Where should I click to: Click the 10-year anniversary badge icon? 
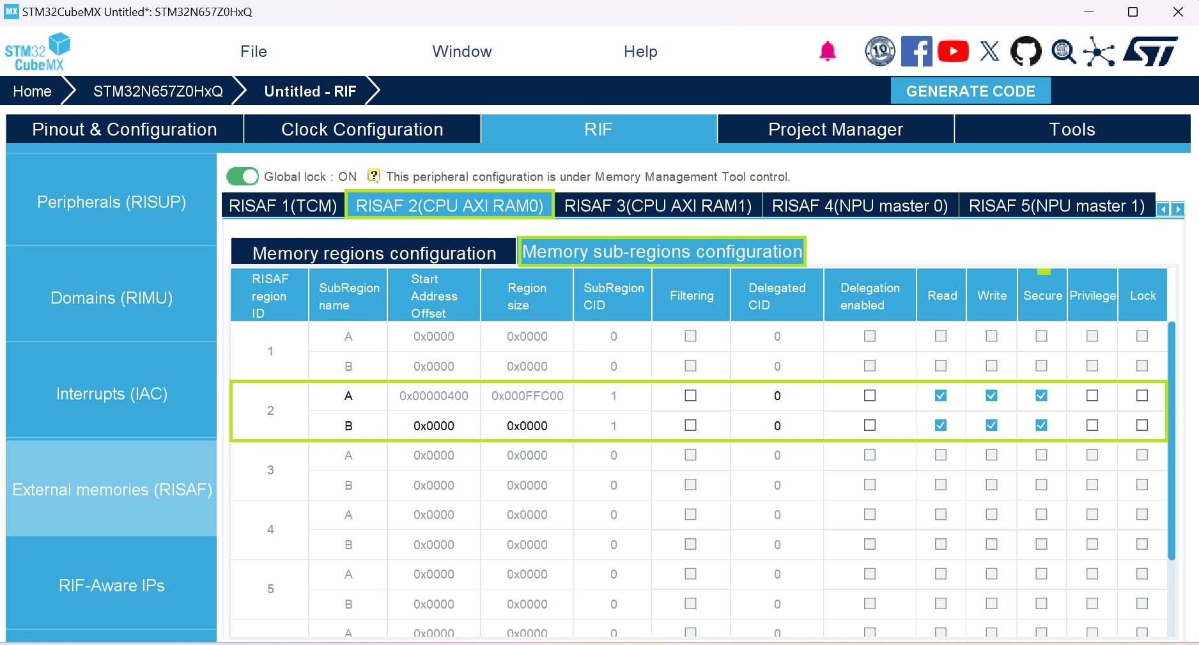pos(879,51)
